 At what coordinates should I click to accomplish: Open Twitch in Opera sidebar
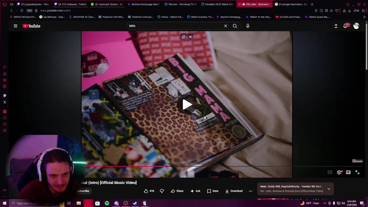[x=5, y=96]
